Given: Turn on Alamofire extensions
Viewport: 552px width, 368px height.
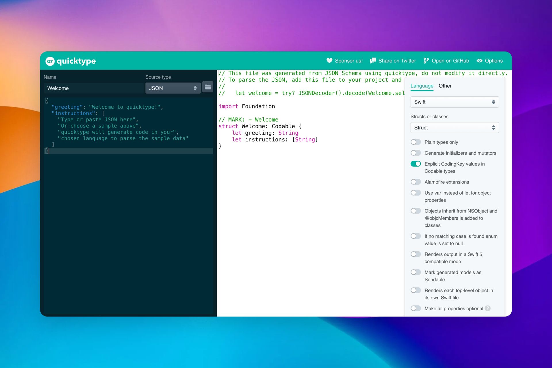Looking at the screenshot, I should tap(416, 182).
